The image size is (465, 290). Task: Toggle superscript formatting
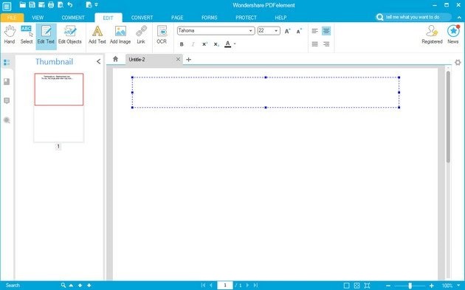pyautogui.click(x=204, y=44)
